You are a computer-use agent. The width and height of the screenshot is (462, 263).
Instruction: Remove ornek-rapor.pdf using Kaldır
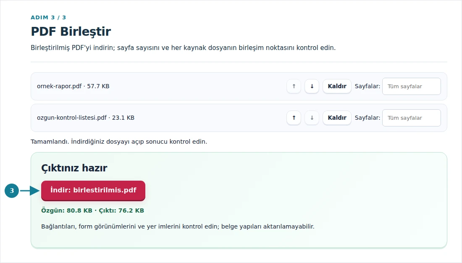point(337,87)
